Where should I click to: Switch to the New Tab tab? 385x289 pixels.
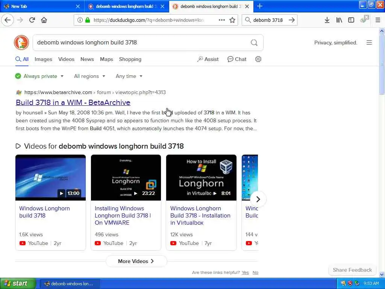click(42, 6)
